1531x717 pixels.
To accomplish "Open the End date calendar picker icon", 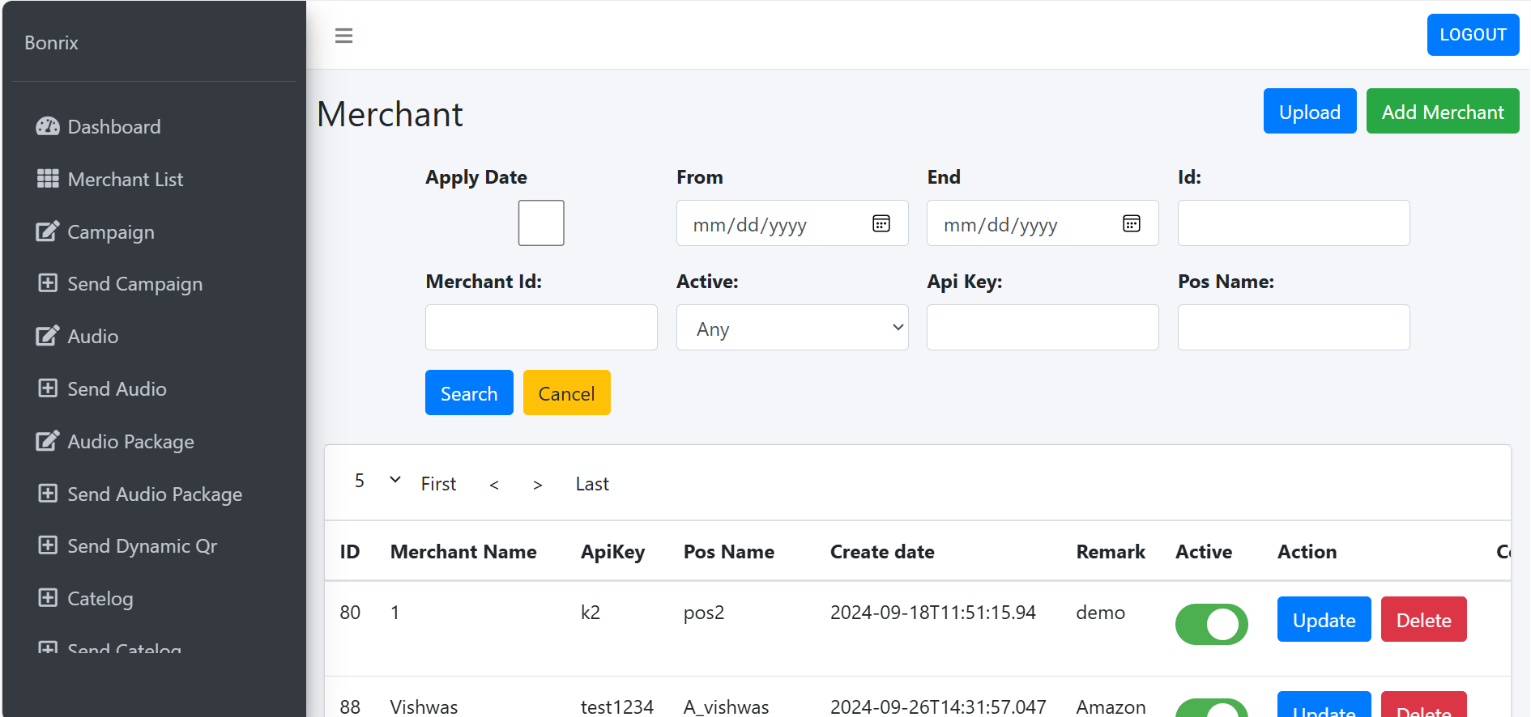I will click(x=1132, y=223).
